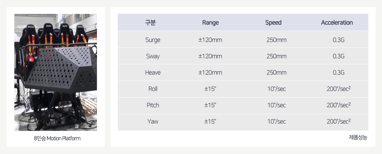This screenshot has height=154, width=382.
Task: Click the Roll range value ±15°
Action: [210, 89]
